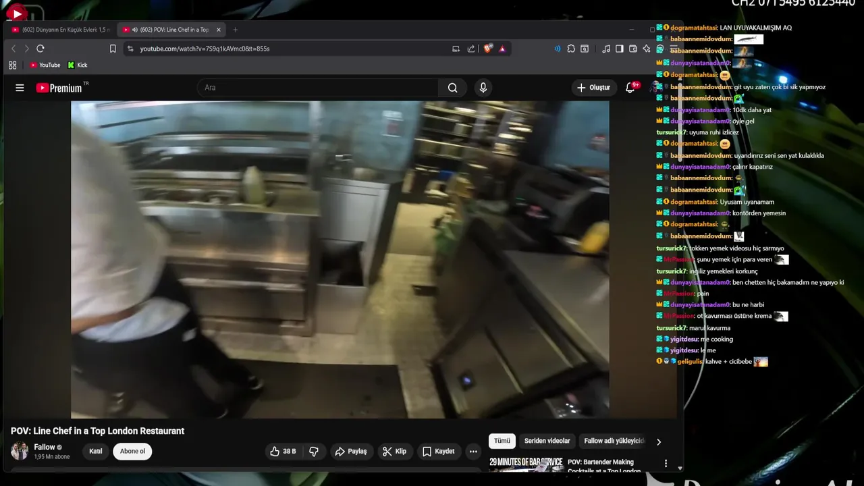The height and width of the screenshot is (486, 864).
Task: Bookmark this page with bookmark icon
Action: 113,49
